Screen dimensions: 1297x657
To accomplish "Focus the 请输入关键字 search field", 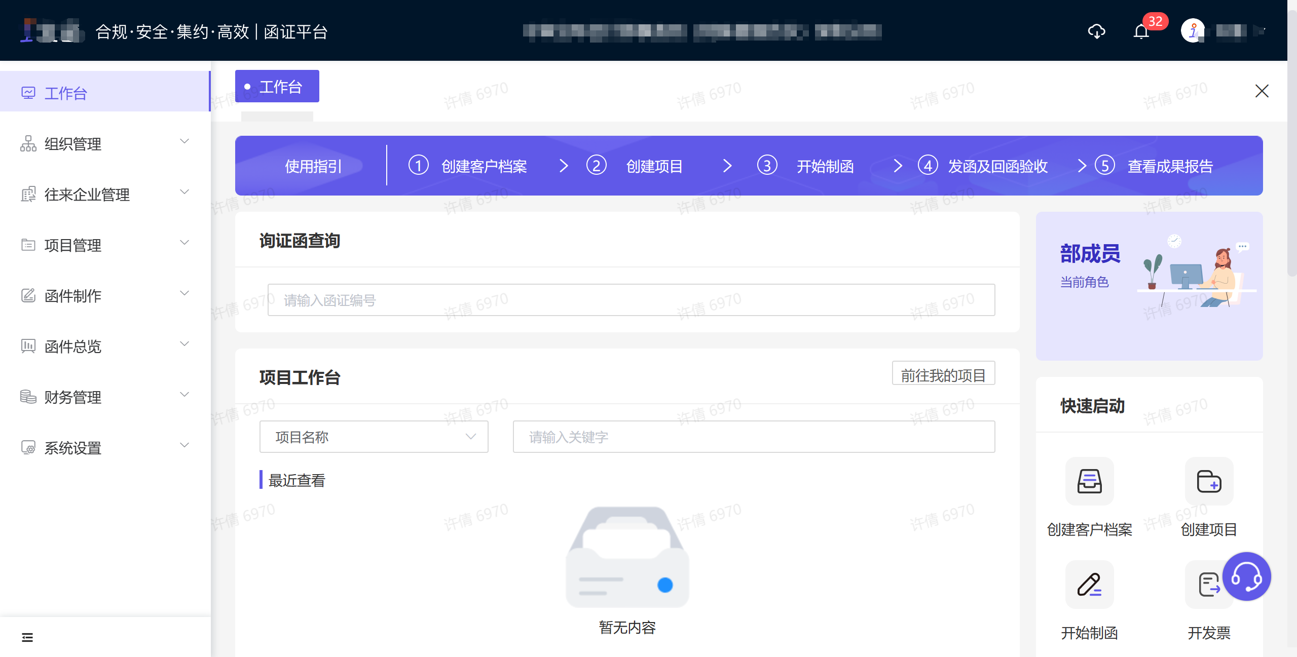I will 754,437.
